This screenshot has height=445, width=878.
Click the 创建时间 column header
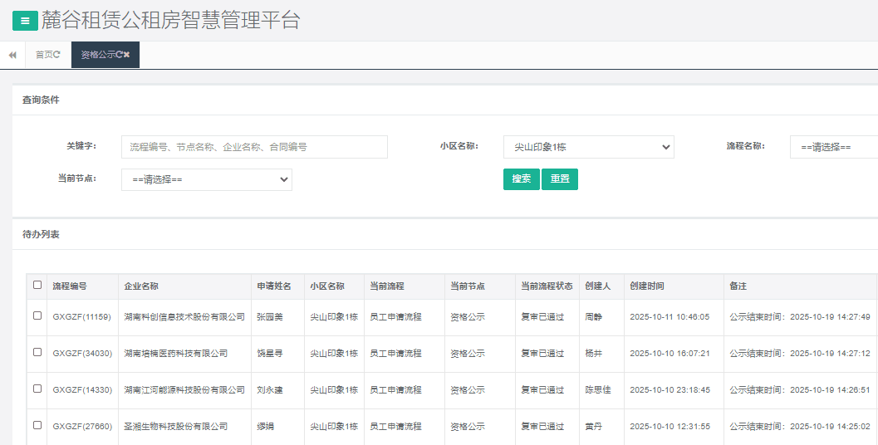(646, 286)
